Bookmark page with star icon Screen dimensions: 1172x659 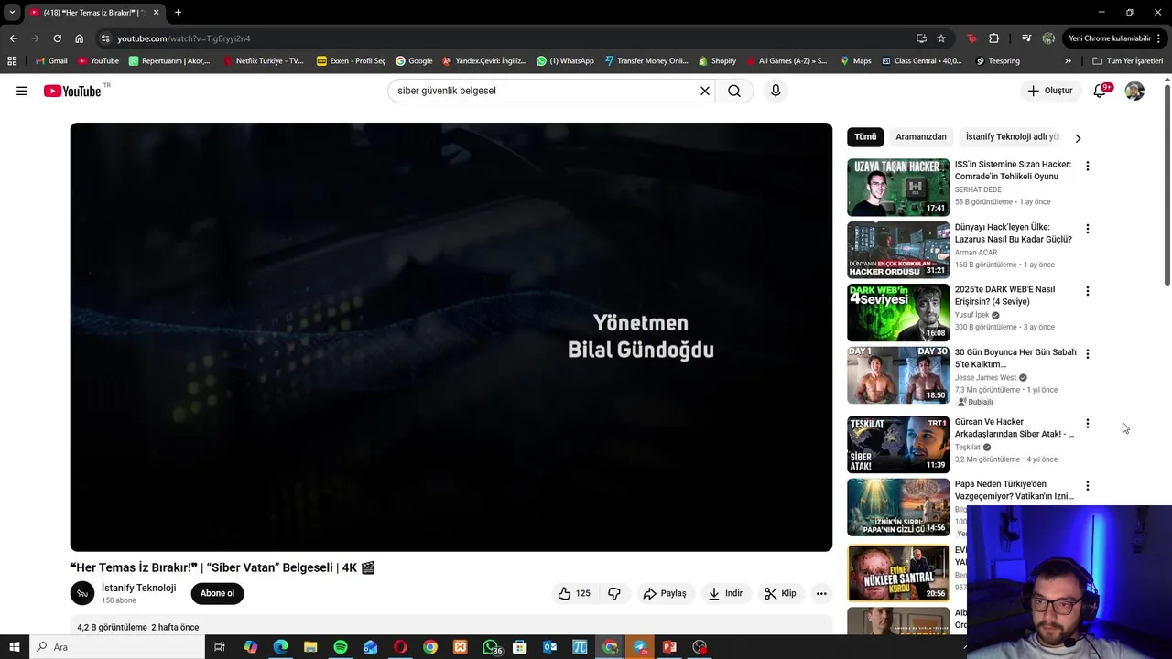(941, 38)
